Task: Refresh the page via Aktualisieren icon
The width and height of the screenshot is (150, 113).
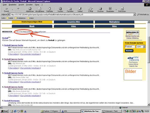Action: 40,10
